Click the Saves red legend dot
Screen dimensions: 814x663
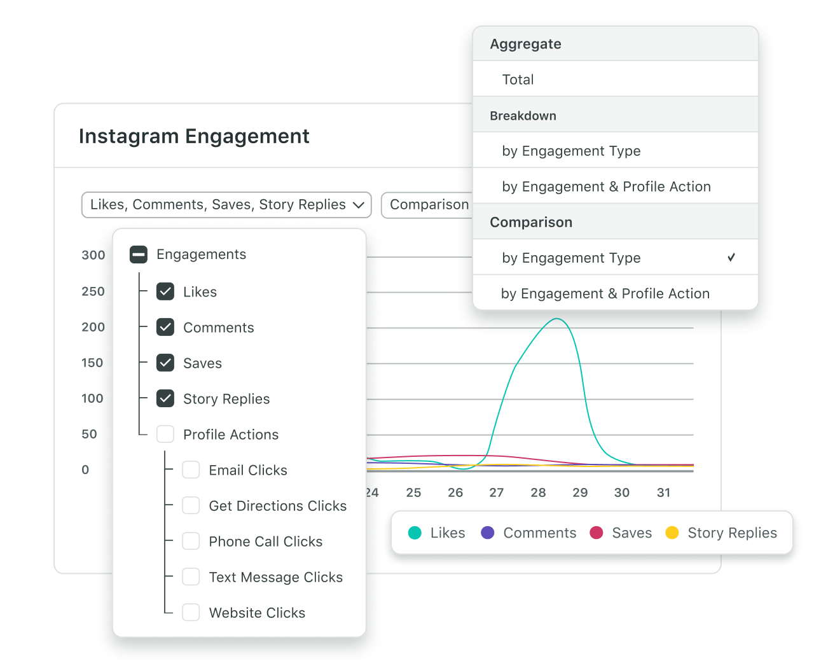[597, 533]
